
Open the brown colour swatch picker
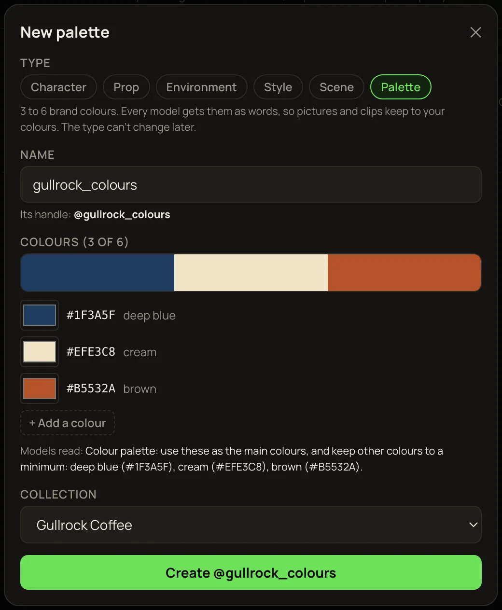pos(40,388)
